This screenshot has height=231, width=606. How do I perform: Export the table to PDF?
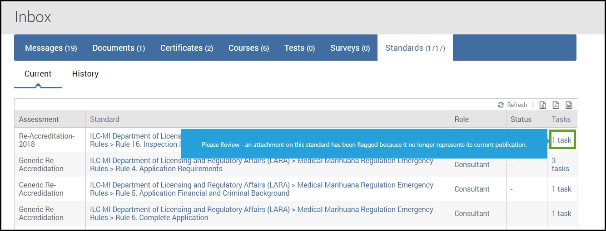(x=556, y=105)
